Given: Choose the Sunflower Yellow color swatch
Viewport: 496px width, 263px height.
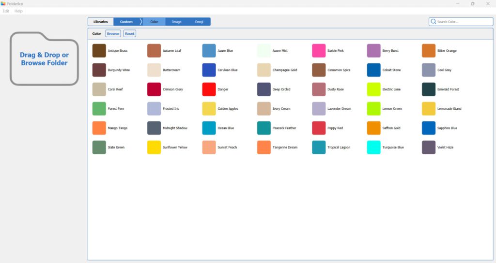Looking at the screenshot, I should pyautogui.click(x=154, y=147).
